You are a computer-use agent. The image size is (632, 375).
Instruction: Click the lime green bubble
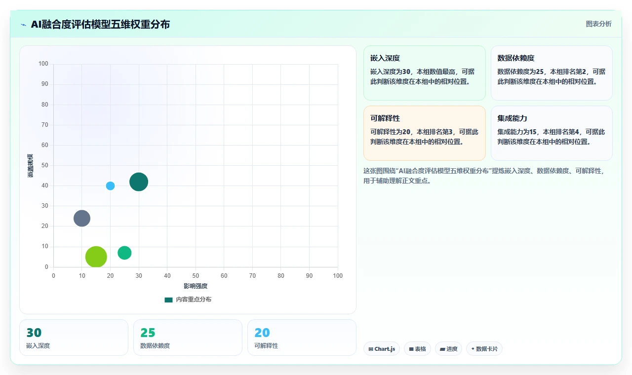96,257
